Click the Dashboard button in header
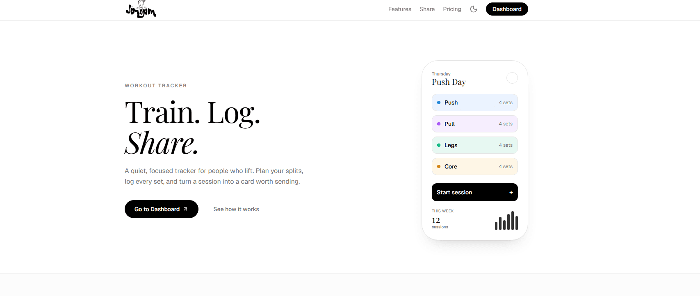 [507, 9]
